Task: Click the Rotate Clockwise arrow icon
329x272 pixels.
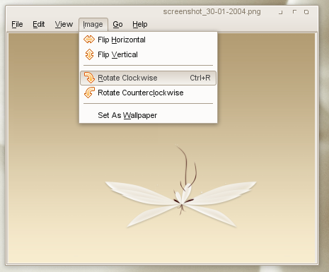Action: (89, 78)
